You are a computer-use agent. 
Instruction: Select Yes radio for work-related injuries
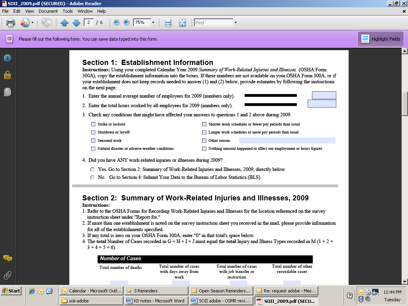[x=92, y=169]
